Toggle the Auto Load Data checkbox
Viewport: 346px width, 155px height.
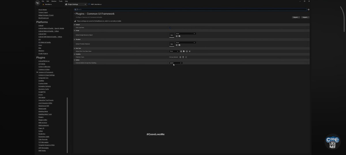(x=170, y=28)
